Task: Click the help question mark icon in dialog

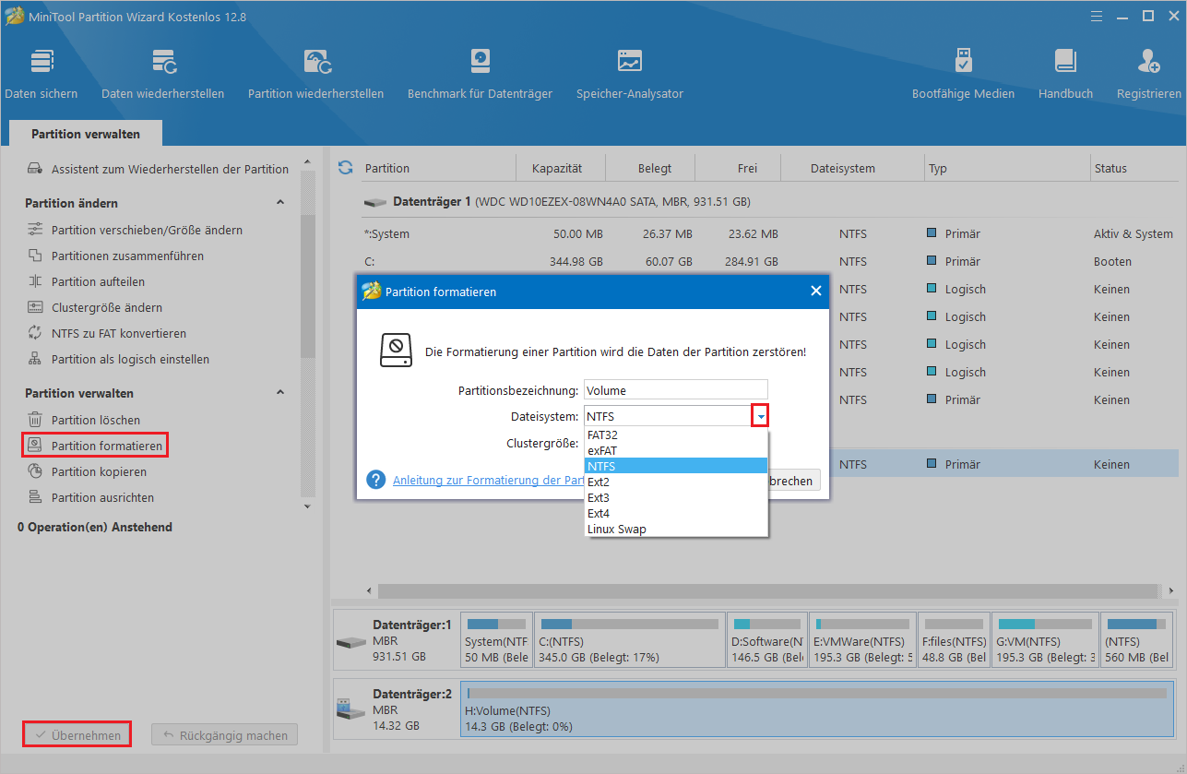Action: click(x=375, y=480)
